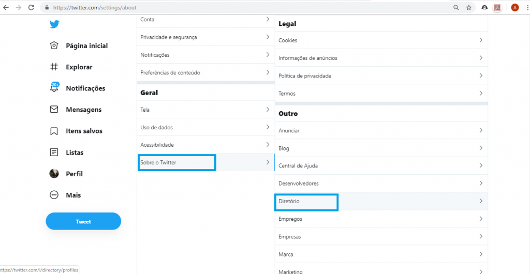Open Política de privacidade link
This screenshot has width=530, height=274.
click(x=381, y=75)
